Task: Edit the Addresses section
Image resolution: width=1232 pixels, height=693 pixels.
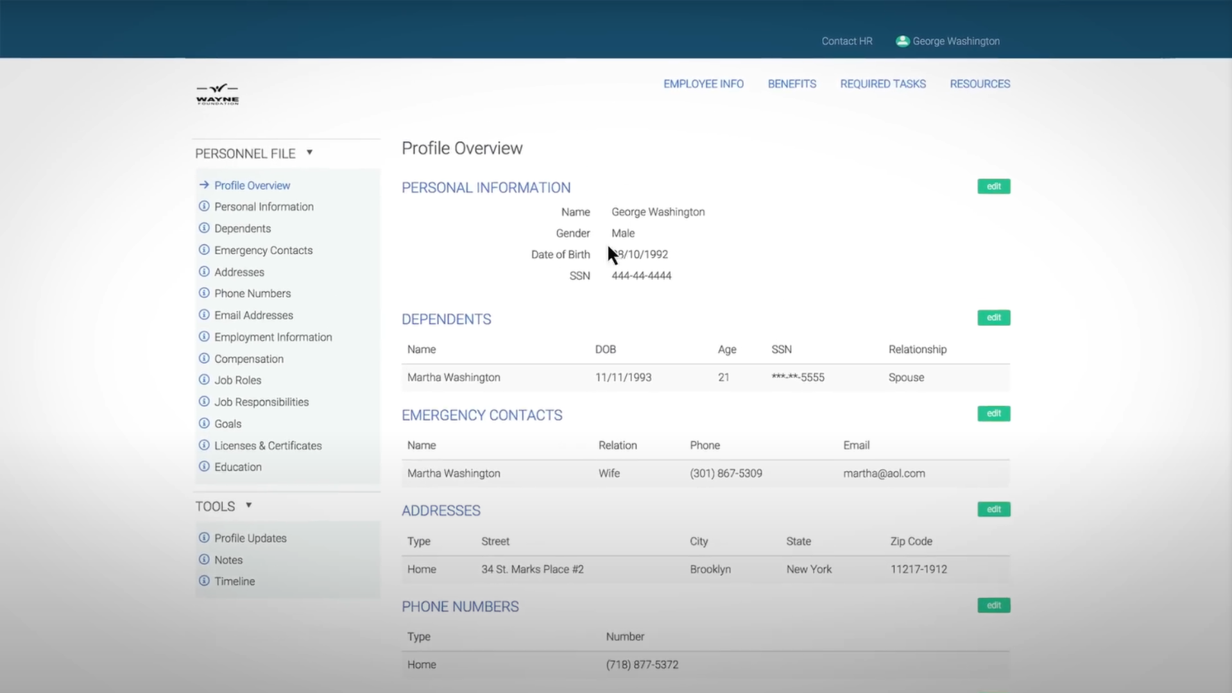Action: click(993, 509)
